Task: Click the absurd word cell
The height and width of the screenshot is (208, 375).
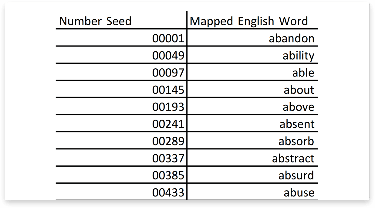Action: pos(252,175)
